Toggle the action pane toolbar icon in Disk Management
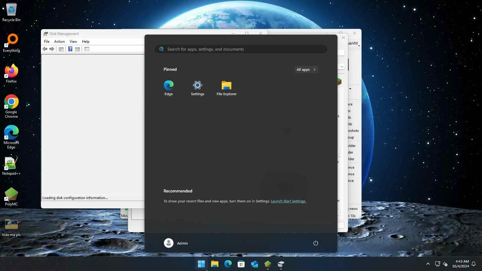The width and height of the screenshot is (482, 271). tap(77, 49)
